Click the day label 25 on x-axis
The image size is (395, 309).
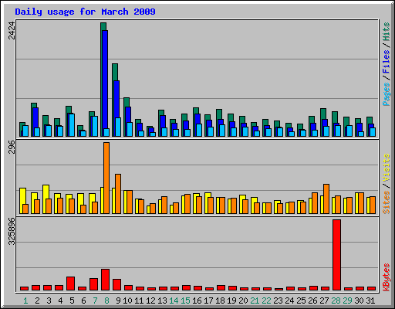point(301,301)
